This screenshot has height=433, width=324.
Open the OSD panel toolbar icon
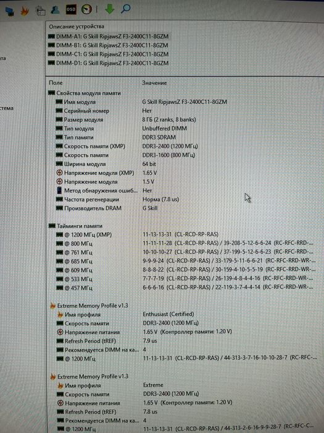click(x=71, y=10)
